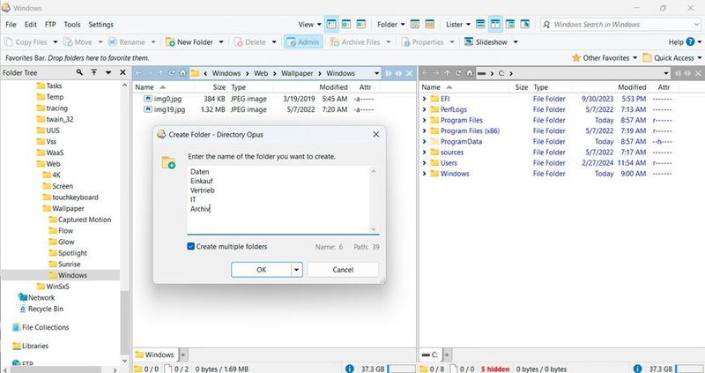
Task: Select the first view-mode icon next to View
Action: click(x=331, y=25)
